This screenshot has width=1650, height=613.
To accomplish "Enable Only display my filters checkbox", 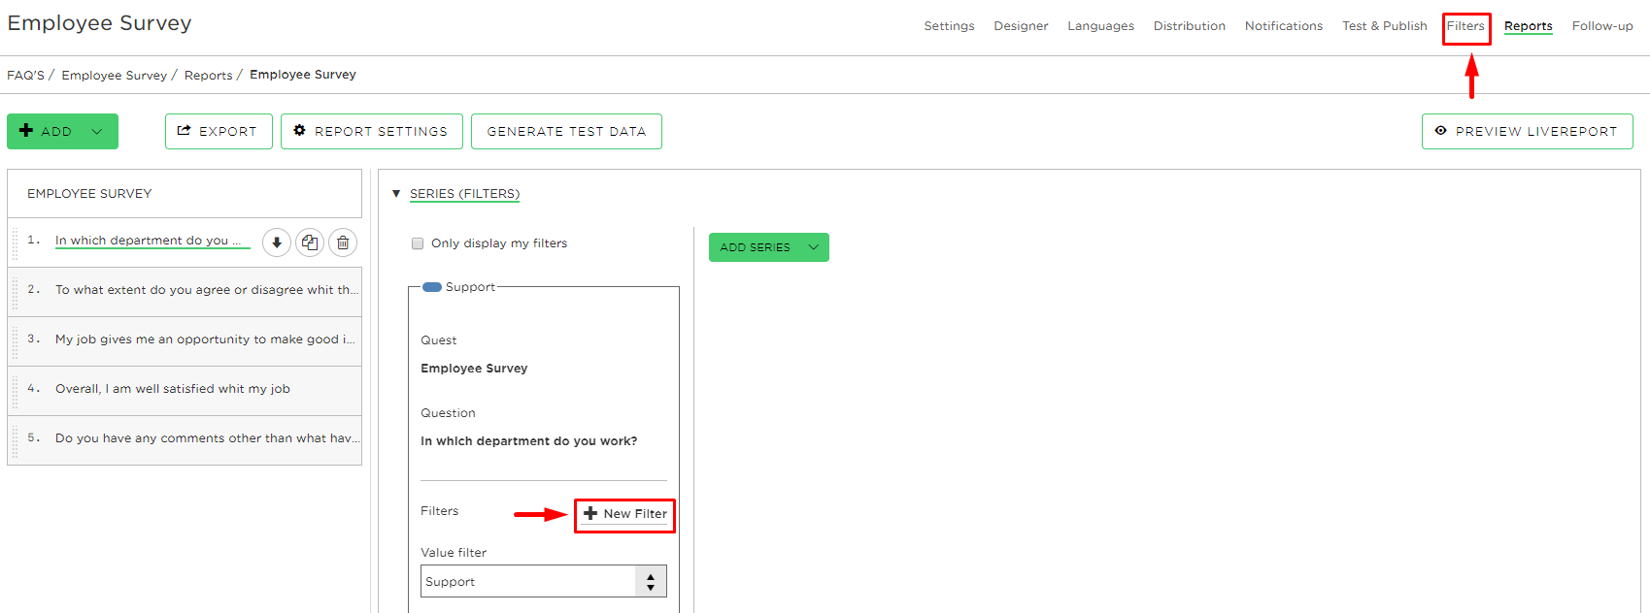I will (418, 243).
